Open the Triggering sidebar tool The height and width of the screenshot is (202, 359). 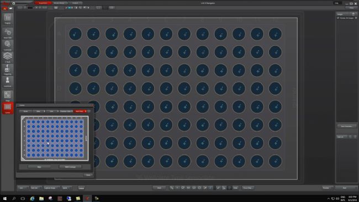(8, 70)
